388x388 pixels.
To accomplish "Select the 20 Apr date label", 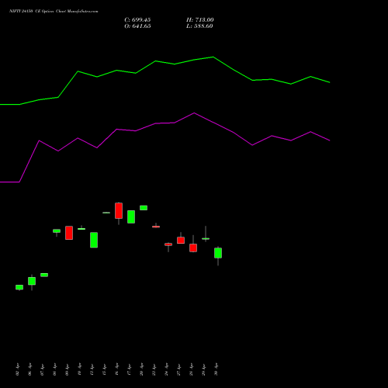I will coord(141,369).
